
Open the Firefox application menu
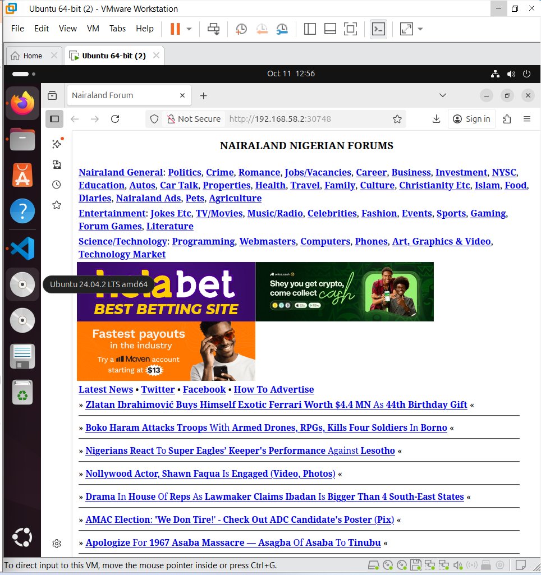tap(527, 119)
